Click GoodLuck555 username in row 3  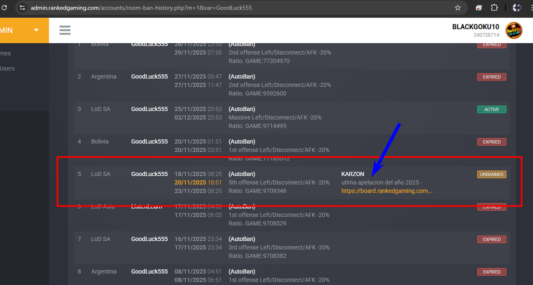tap(149, 109)
